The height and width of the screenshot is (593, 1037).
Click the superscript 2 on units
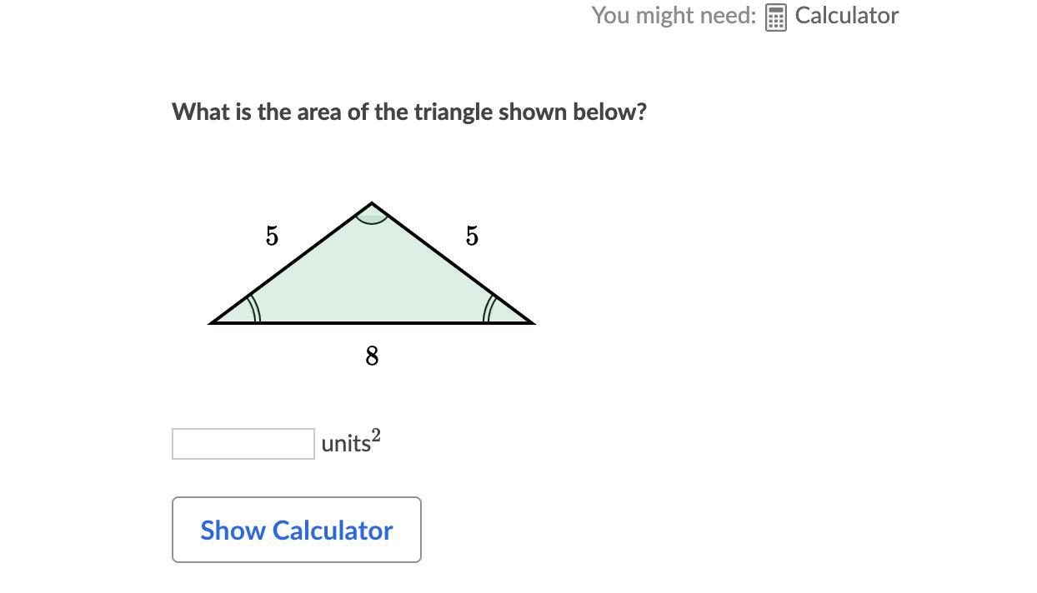[x=376, y=435]
